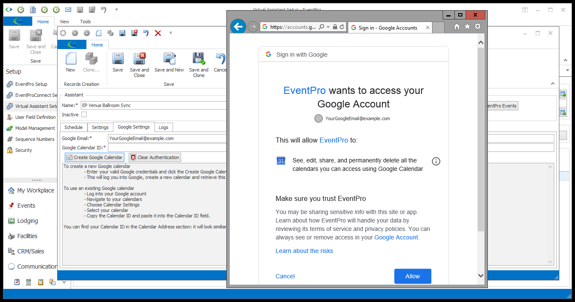Open address bar search dropdown arrow

[x=328, y=27]
